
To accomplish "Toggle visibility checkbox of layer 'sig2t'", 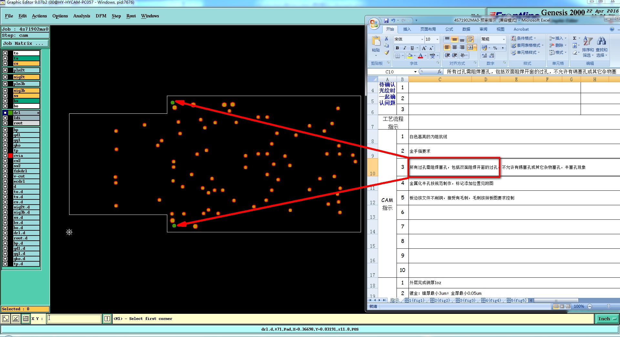I will pyautogui.click(x=5, y=77).
